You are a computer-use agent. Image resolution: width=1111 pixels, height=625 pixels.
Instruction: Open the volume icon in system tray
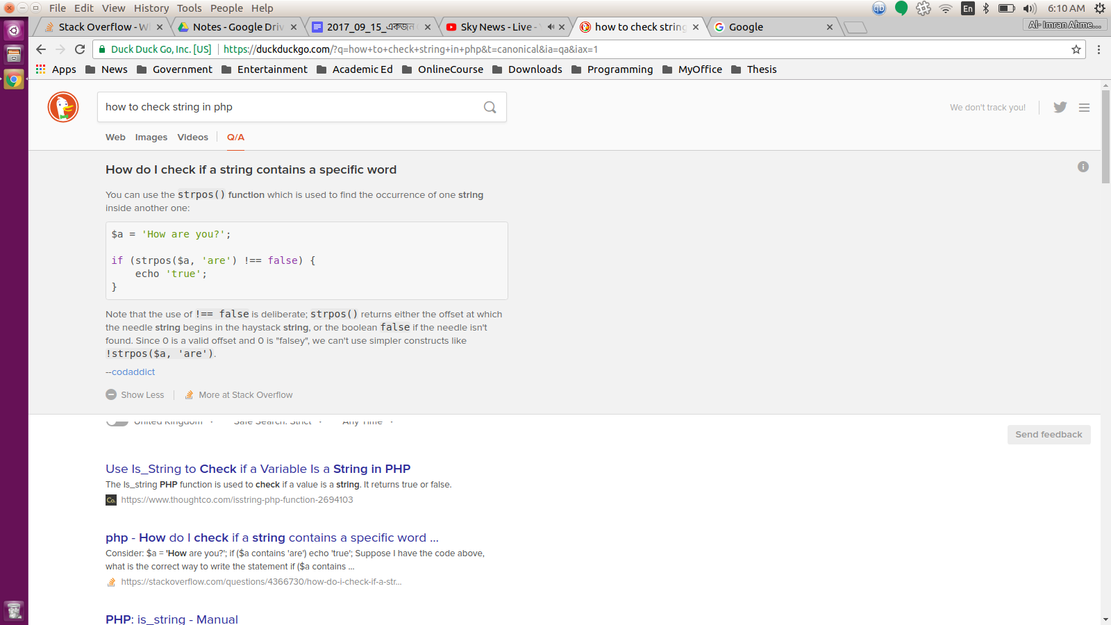[1030, 8]
